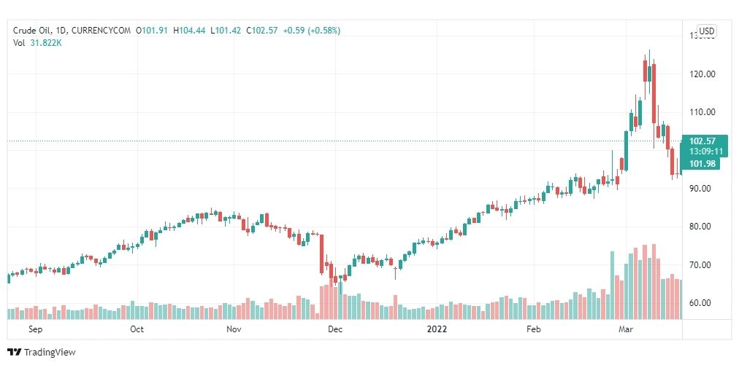Click the Dec label on time axis
This screenshot has width=739, height=365.
[335, 329]
